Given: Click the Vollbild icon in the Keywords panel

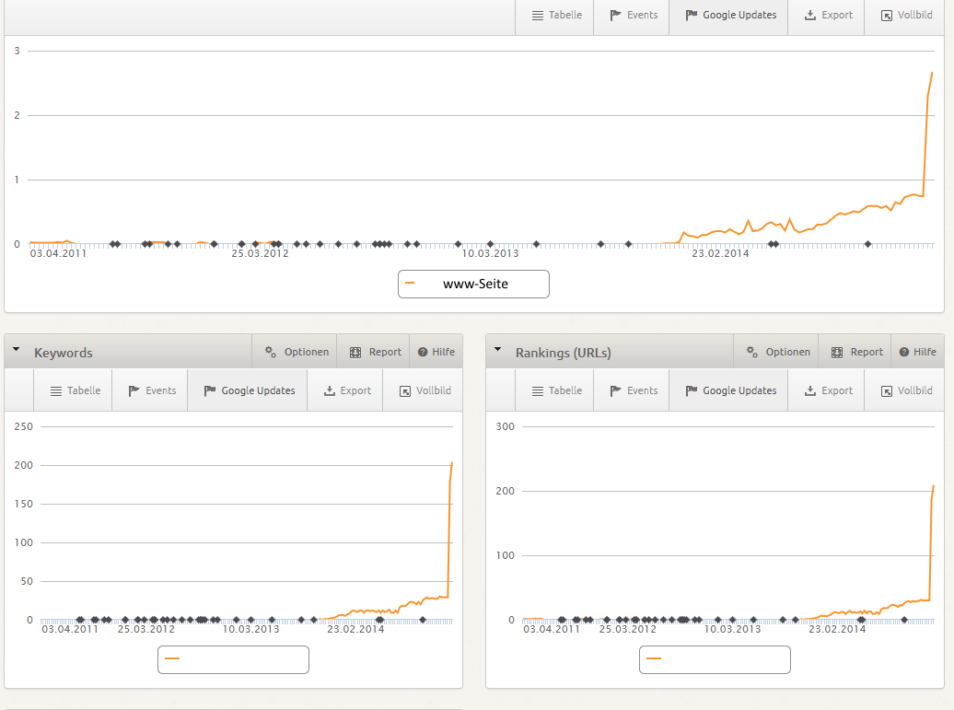Looking at the screenshot, I should click(x=423, y=390).
